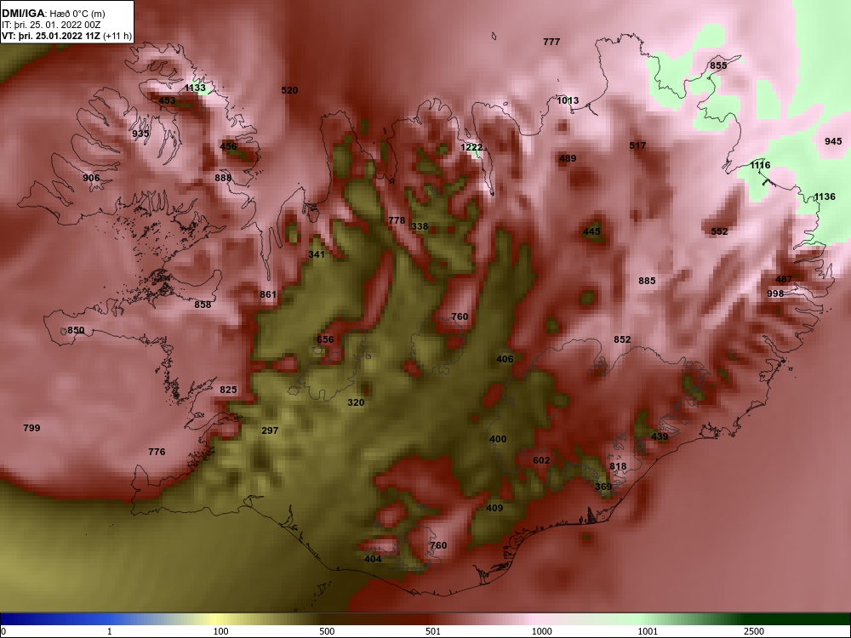Click the 861 value label

[x=268, y=294]
